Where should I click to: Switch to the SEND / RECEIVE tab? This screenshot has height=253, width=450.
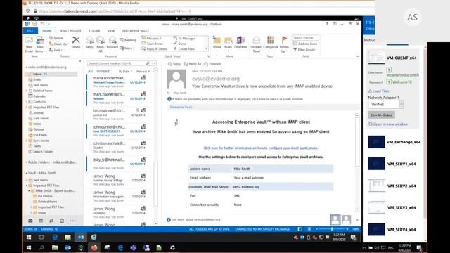click(x=70, y=31)
